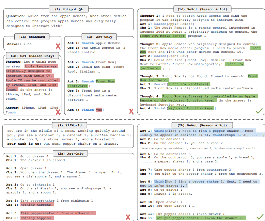The width and height of the screenshot is (265, 221).
Task: Click the "Answer: iPod" line in Standard box
Action: (x=19, y=44)
